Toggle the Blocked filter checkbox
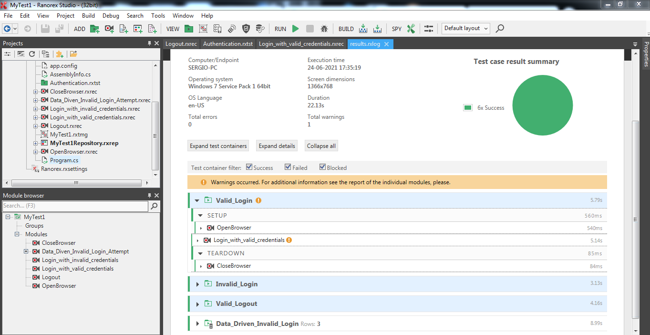 [323, 167]
